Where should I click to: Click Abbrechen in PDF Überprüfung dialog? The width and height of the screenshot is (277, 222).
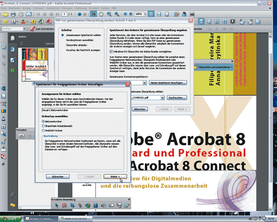tap(140, 109)
